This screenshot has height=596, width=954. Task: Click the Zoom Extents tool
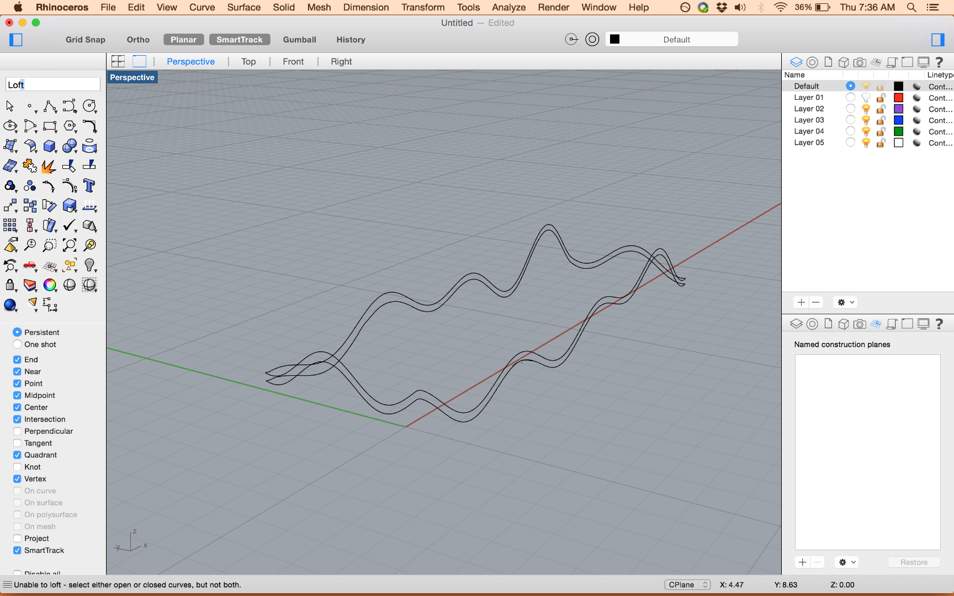pyautogui.click(x=70, y=245)
